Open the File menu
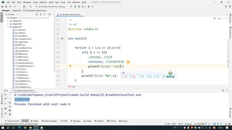The image size is (232, 130). pos(8,2)
